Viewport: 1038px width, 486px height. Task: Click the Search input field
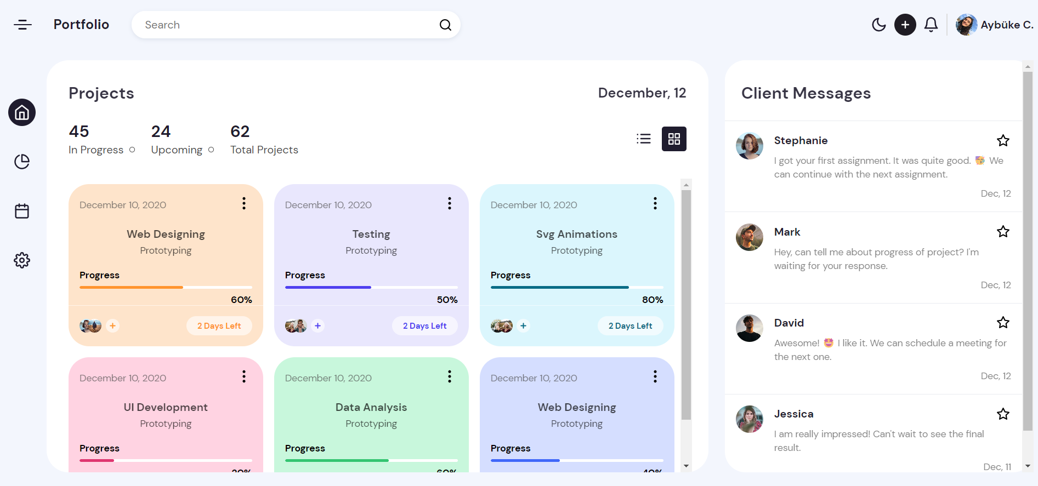point(296,25)
